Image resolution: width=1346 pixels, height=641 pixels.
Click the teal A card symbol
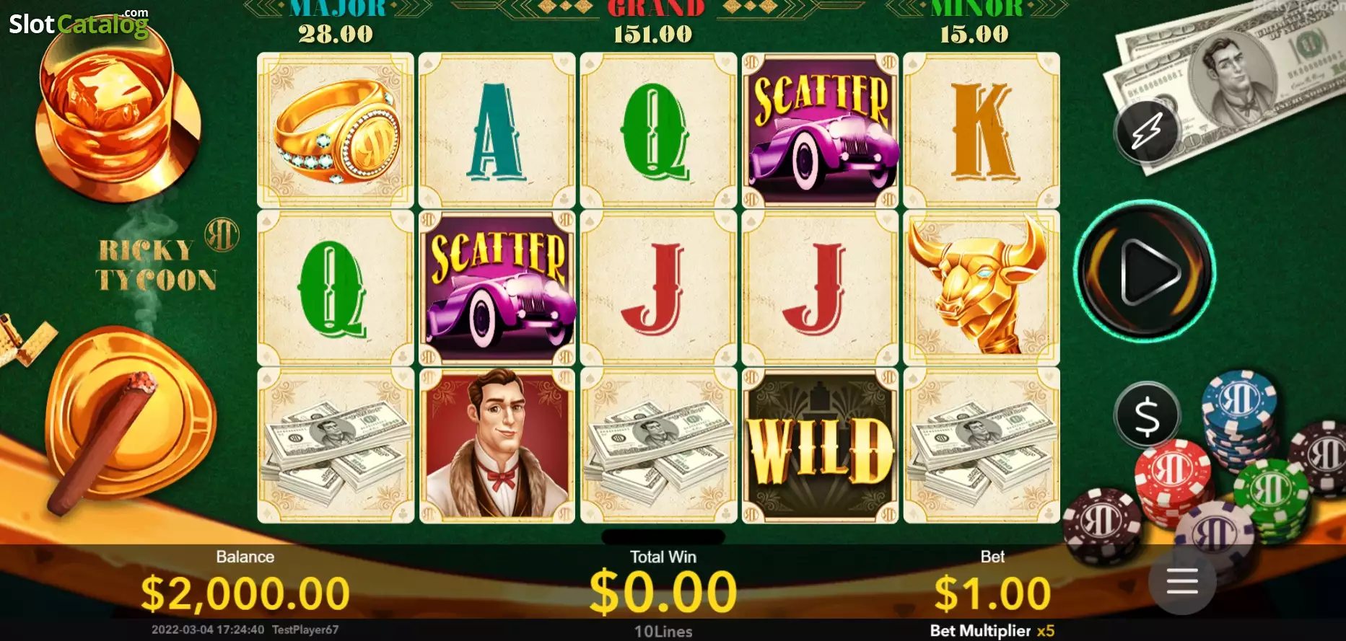tap(497, 131)
